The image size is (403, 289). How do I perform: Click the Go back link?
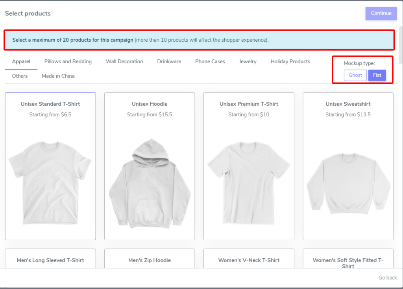(388, 278)
